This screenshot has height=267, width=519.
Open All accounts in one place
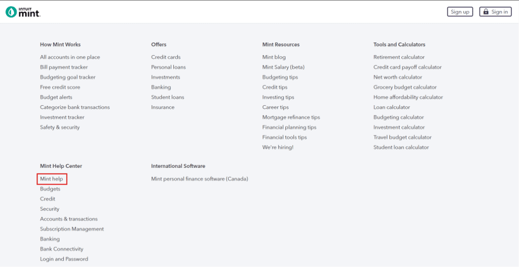click(x=70, y=57)
